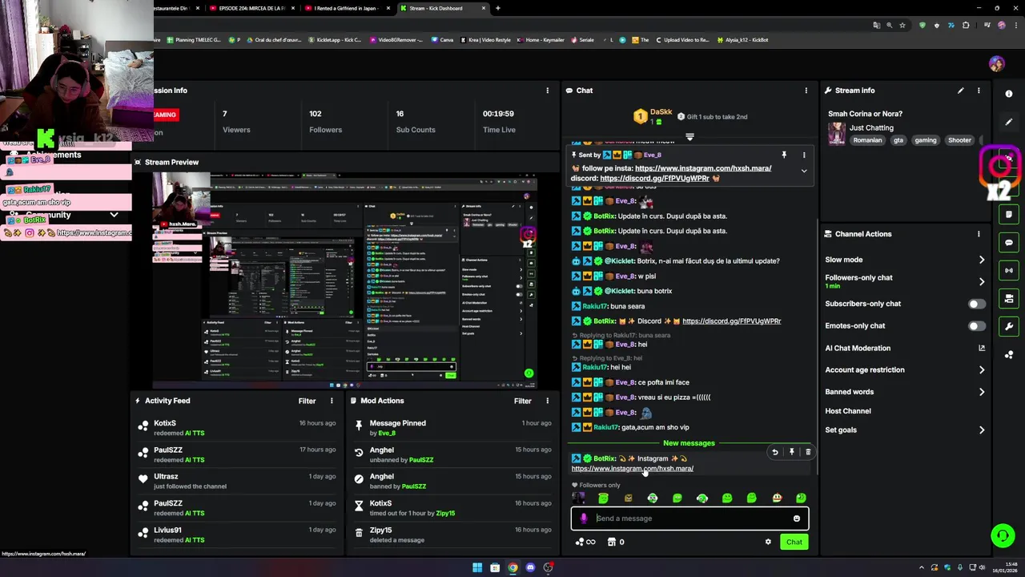This screenshot has width=1025, height=577.
Task: Click the notes icon in right sidebar
Action: coord(1009,214)
